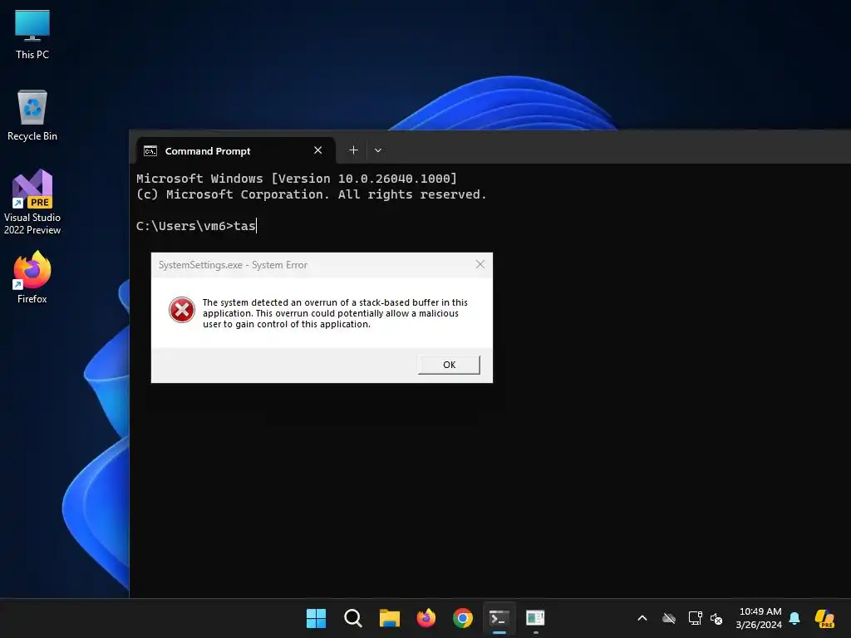Select Recycle Bin desktop icon
This screenshot has height=638, width=851.
coord(32,115)
